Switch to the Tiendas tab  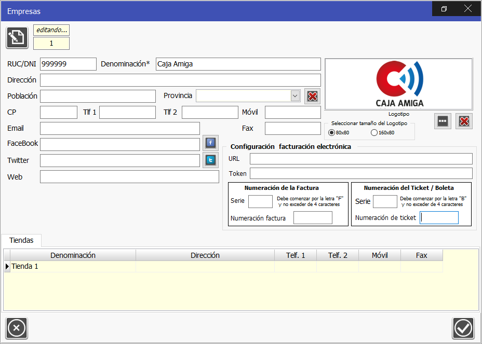click(x=21, y=241)
